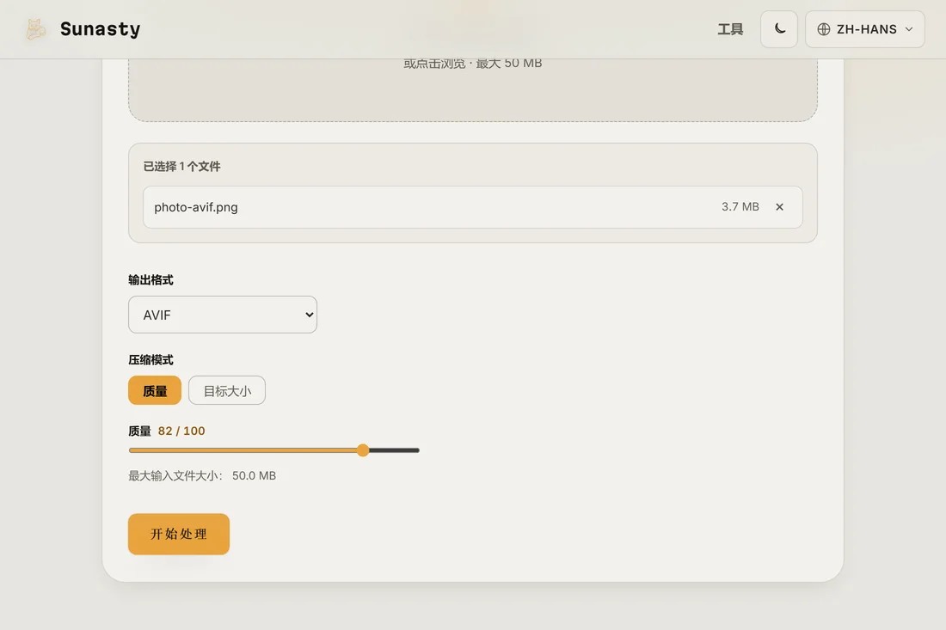The image size is (946, 630).
Task: Open the ZH-HANS language dropdown
Action: tap(864, 29)
